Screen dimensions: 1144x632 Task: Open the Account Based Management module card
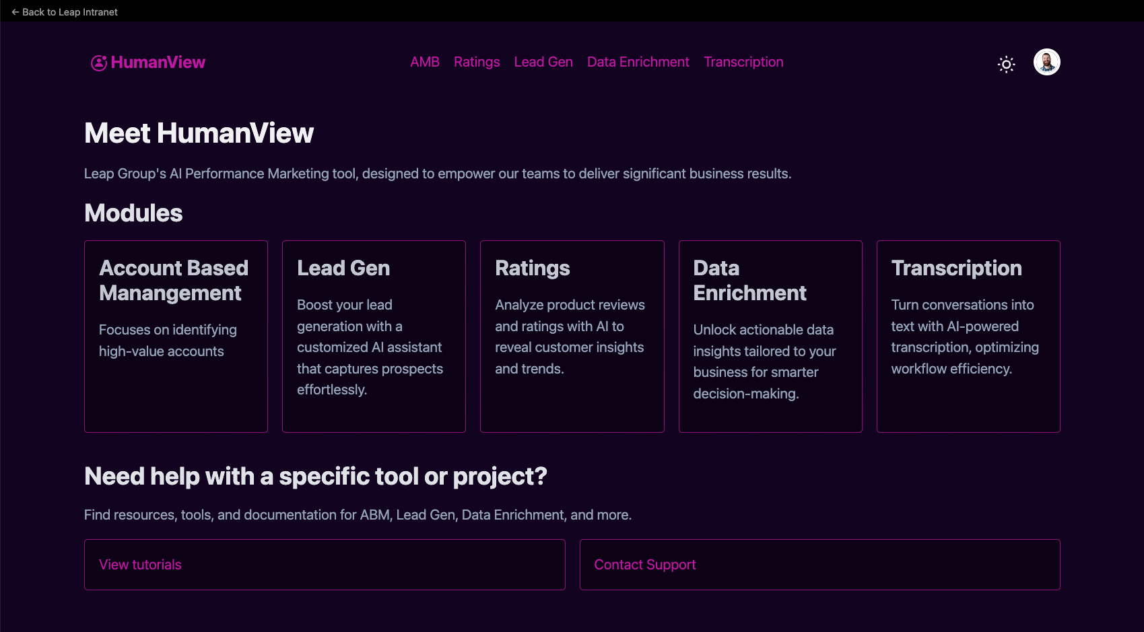[x=176, y=336]
